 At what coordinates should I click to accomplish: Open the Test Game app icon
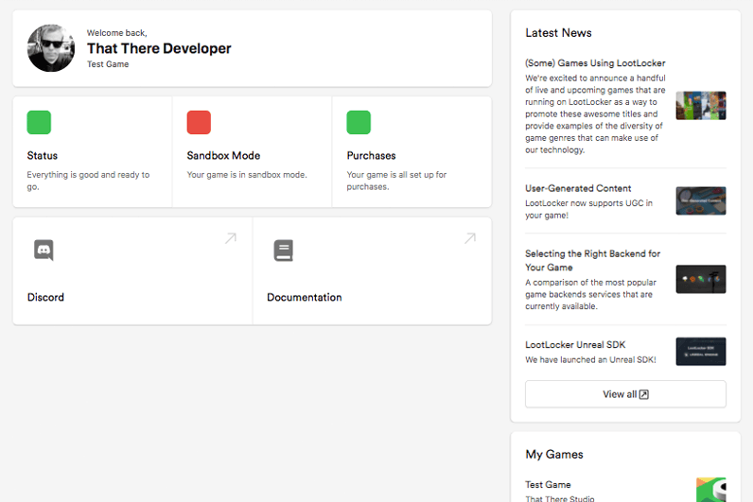[x=711, y=490]
